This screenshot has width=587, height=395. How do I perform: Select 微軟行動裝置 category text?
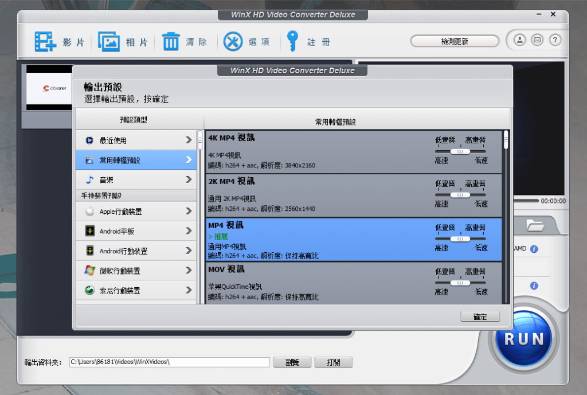coord(120,271)
